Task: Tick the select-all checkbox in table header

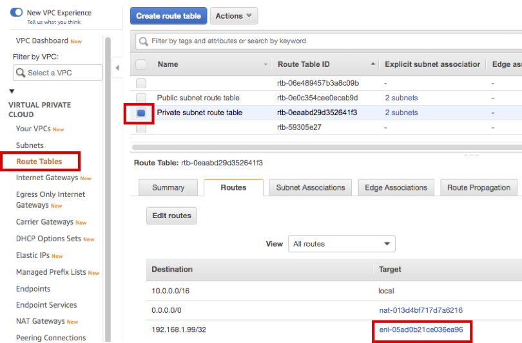Action: (x=141, y=64)
